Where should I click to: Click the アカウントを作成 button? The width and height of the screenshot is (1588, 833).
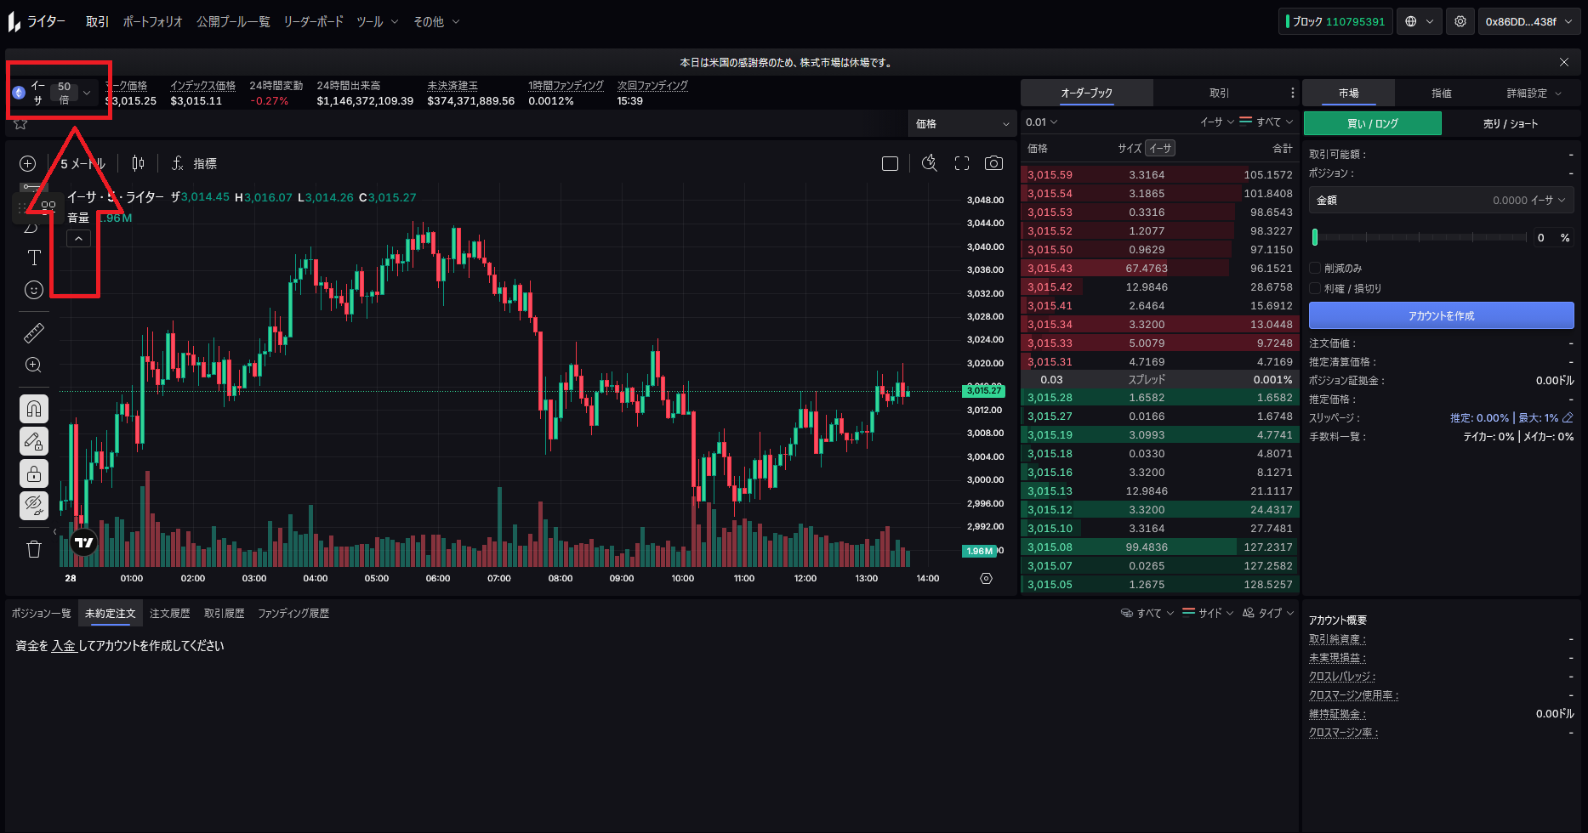[1441, 315]
